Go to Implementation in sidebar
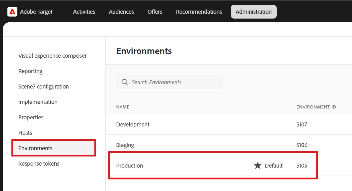 (x=38, y=102)
